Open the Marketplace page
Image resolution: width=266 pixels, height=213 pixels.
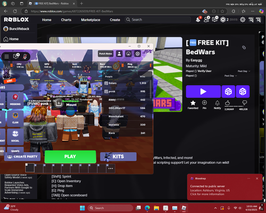[x=90, y=20]
